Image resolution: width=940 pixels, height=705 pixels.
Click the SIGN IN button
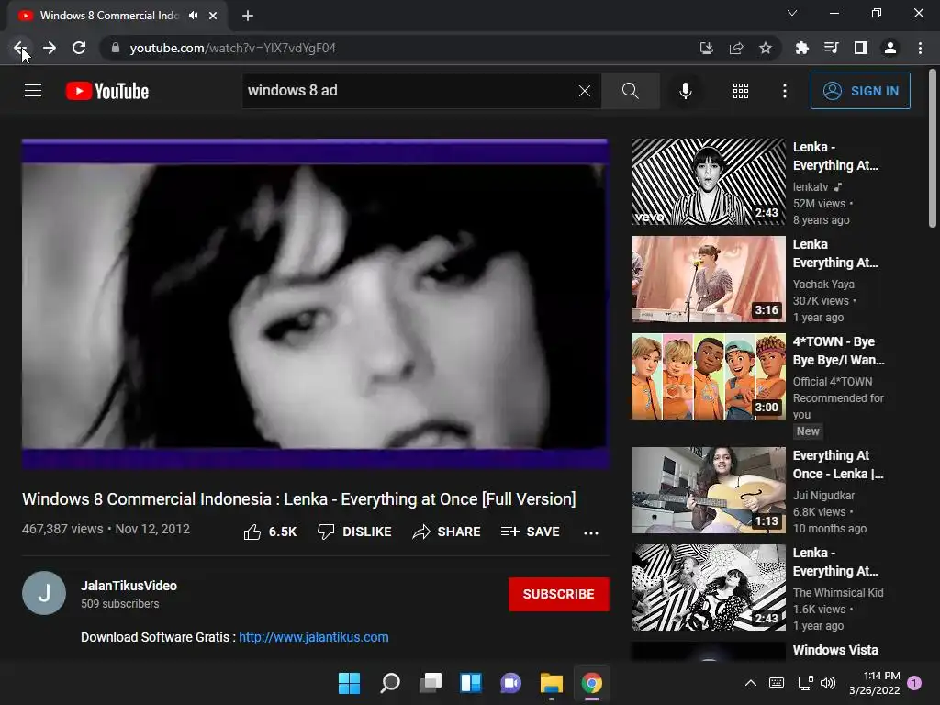click(860, 91)
